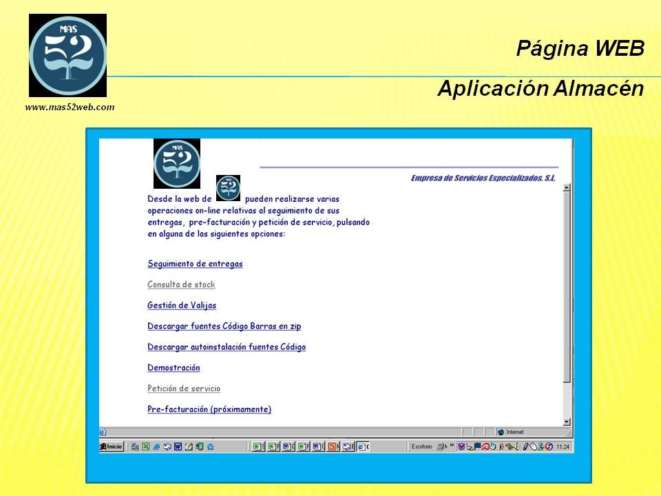Open the Inicio start button
The height and width of the screenshot is (496, 661).
pos(112,446)
